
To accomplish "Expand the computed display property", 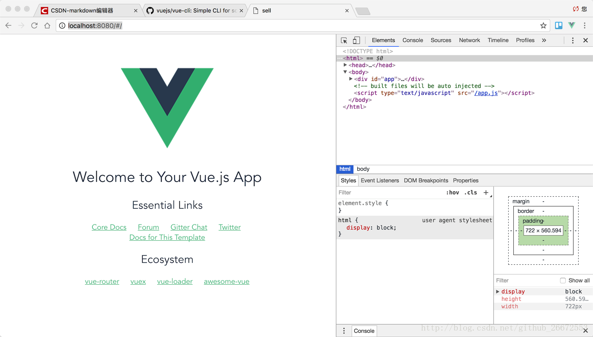I will coord(498,292).
